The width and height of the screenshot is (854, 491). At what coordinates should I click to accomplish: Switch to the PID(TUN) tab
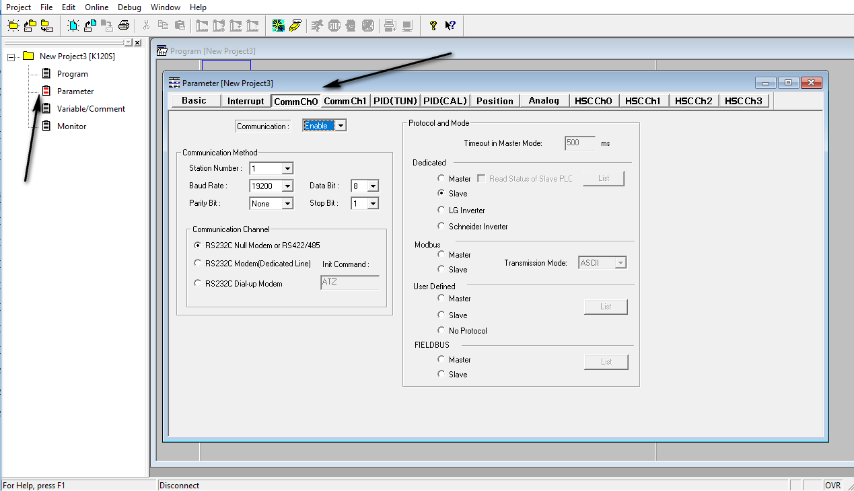(x=395, y=101)
